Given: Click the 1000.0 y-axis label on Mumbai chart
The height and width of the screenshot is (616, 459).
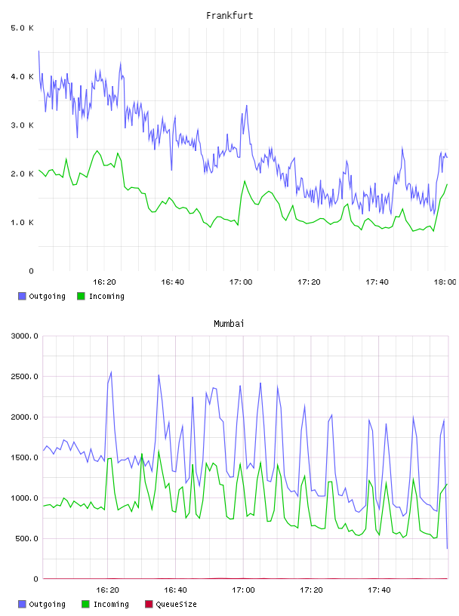Looking at the screenshot, I should point(24,497).
